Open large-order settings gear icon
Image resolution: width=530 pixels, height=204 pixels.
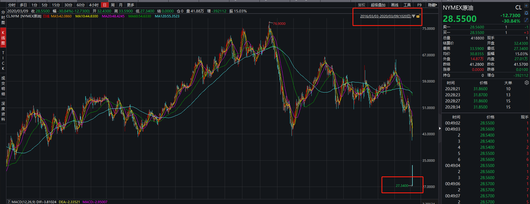[527, 83]
